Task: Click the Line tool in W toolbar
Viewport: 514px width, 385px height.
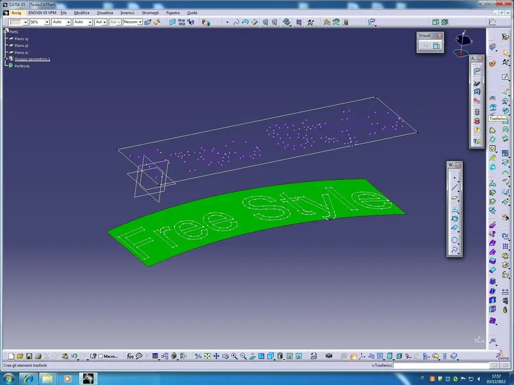Action: [x=454, y=188]
